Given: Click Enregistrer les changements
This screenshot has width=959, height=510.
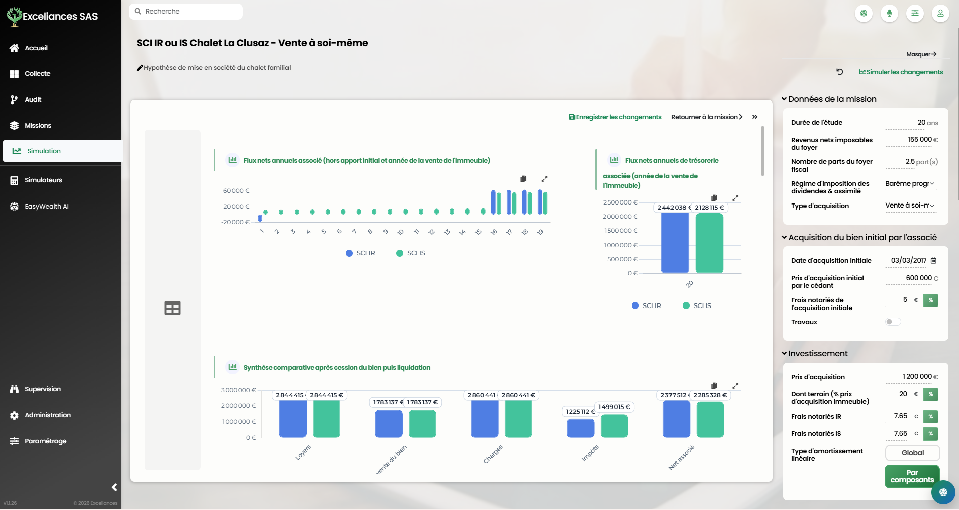Looking at the screenshot, I should [x=615, y=117].
